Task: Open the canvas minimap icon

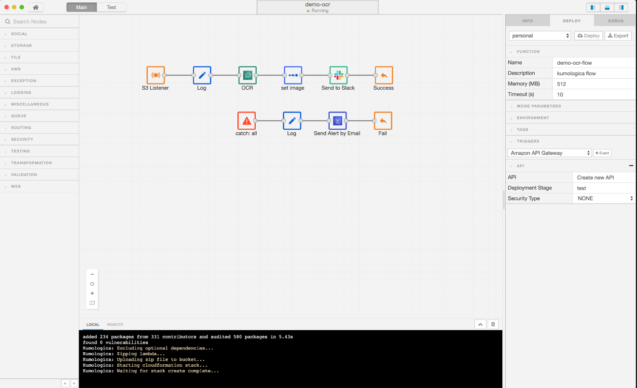Action: pyautogui.click(x=92, y=303)
